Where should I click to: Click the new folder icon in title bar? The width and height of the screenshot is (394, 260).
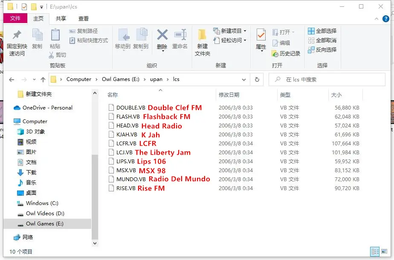pyautogui.click(x=34, y=7)
